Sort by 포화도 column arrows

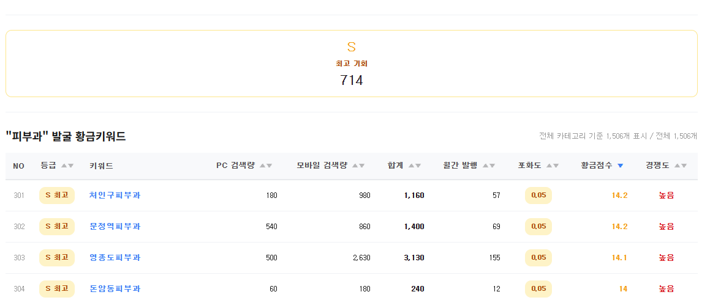tap(553, 166)
